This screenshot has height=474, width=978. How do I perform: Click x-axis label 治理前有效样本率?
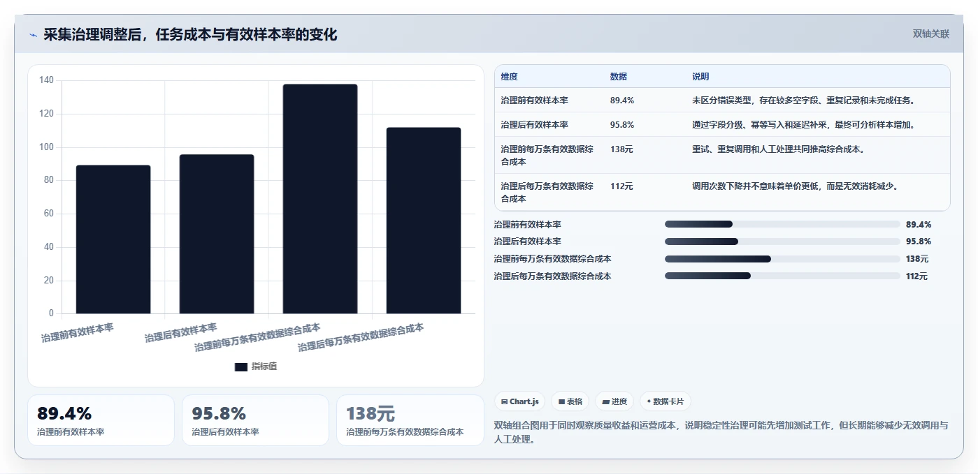78,332
